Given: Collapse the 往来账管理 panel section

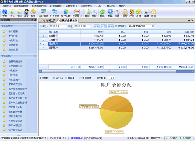Looking at the screenshot, I should coord(35,26).
